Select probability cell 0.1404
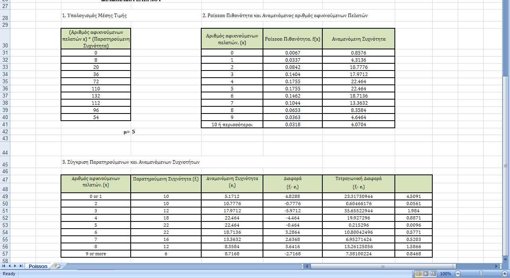510x278 pixels. coord(293,74)
